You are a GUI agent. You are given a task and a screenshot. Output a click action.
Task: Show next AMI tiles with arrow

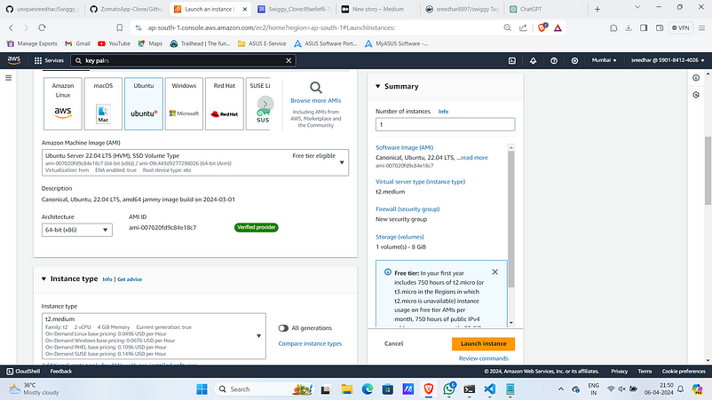[265, 104]
